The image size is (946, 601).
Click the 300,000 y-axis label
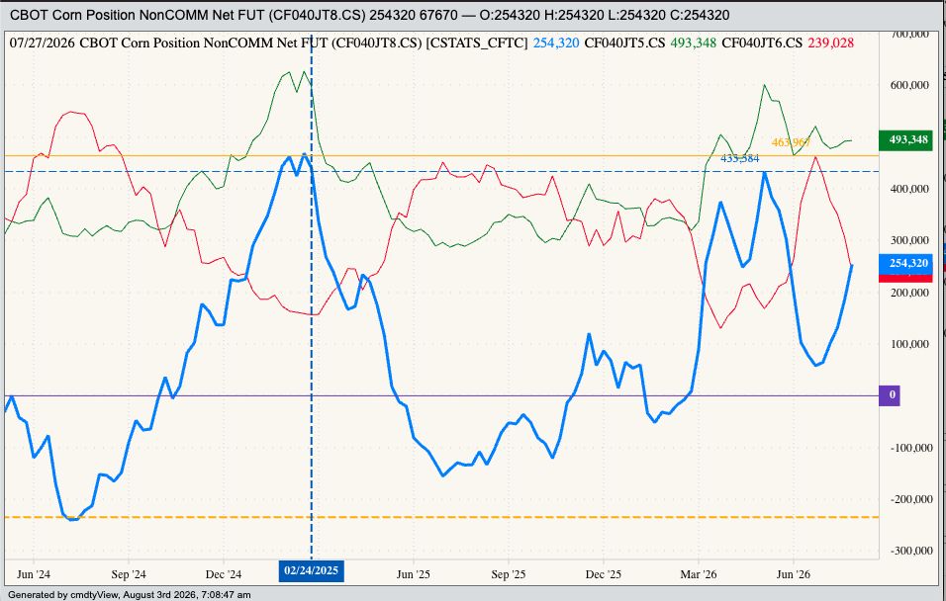pyautogui.click(x=909, y=240)
